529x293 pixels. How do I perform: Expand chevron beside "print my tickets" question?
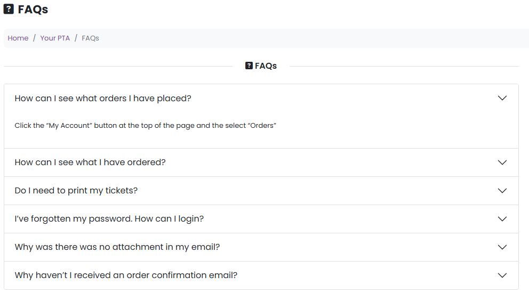pos(502,191)
